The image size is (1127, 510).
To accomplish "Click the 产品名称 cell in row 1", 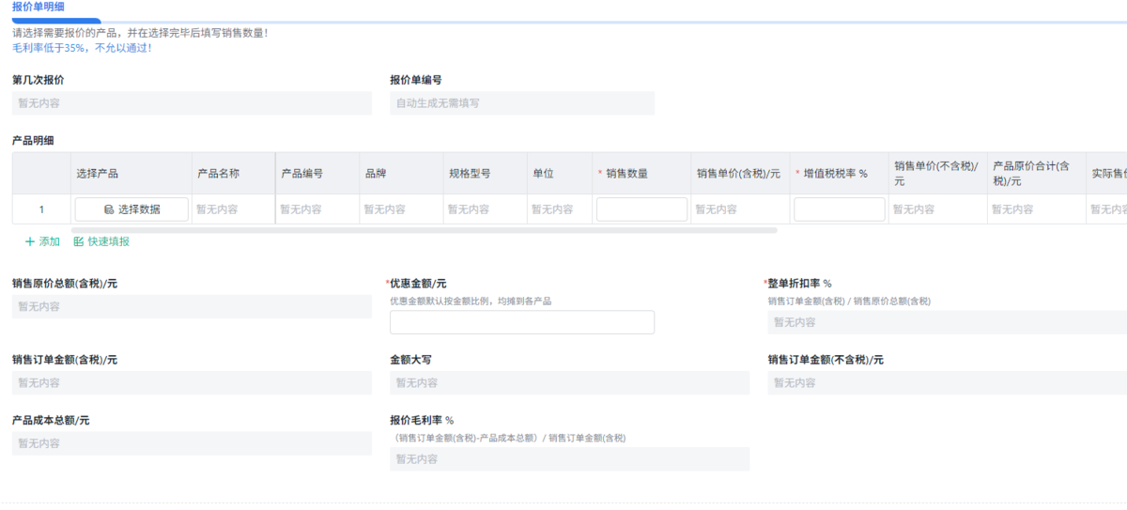I will pos(233,209).
